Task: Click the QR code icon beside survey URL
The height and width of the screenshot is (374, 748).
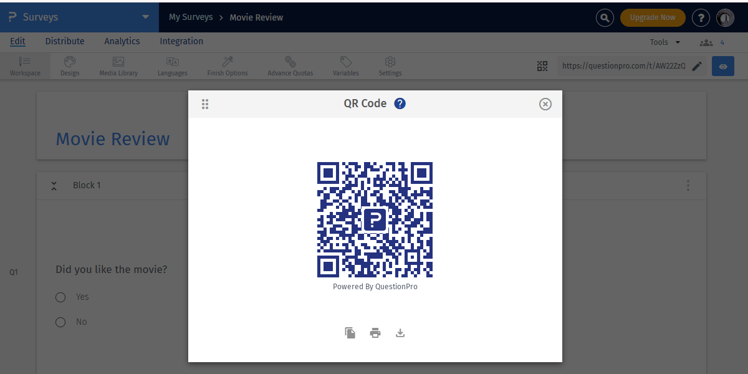Action: pyautogui.click(x=542, y=66)
